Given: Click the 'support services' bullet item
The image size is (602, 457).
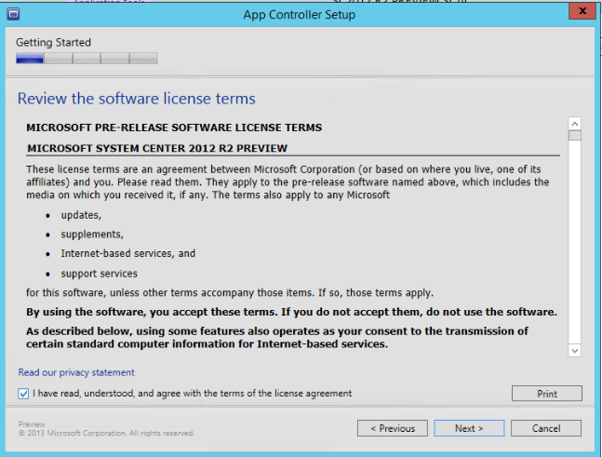Looking at the screenshot, I should pos(99,274).
